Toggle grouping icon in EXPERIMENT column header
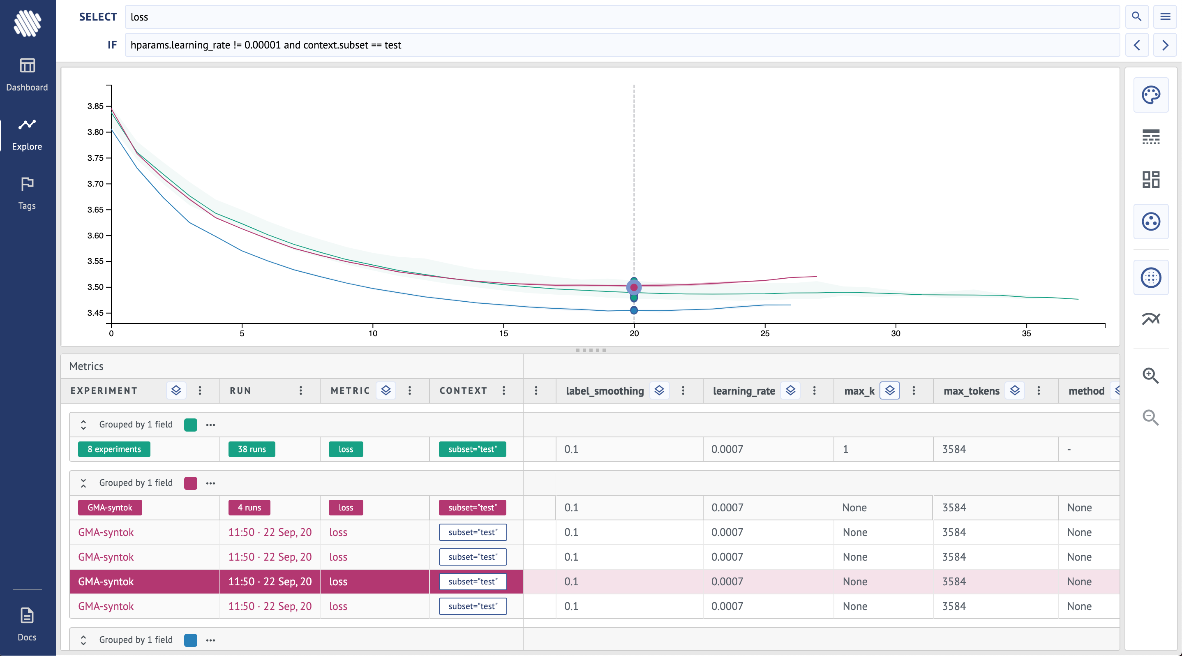The height and width of the screenshot is (656, 1182). tap(176, 390)
